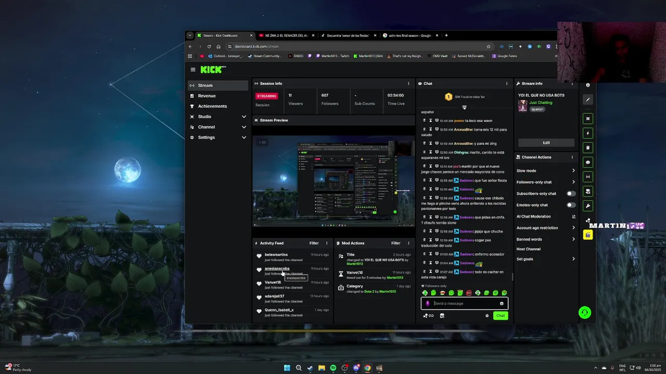Select Achievements in left sidebar
The image size is (666, 374).
pos(218,106)
